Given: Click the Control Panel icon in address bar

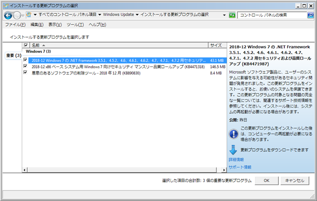Looking at the screenshot, I should [x=29, y=14].
